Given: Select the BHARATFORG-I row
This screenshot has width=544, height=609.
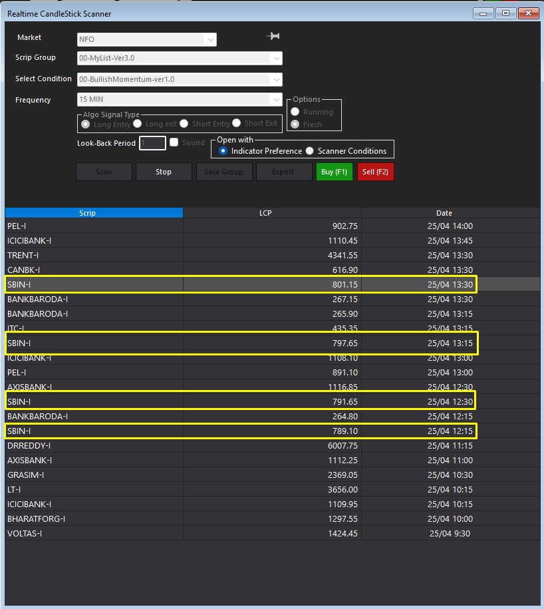Looking at the screenshot, I should point(273,519).
